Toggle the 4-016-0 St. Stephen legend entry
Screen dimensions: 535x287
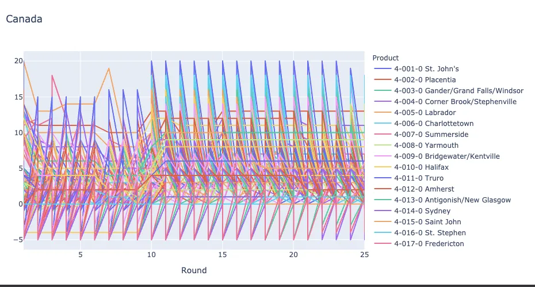coord(420,233)
